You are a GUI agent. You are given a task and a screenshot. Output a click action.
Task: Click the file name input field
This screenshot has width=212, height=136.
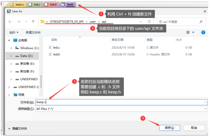coord(121,102)
